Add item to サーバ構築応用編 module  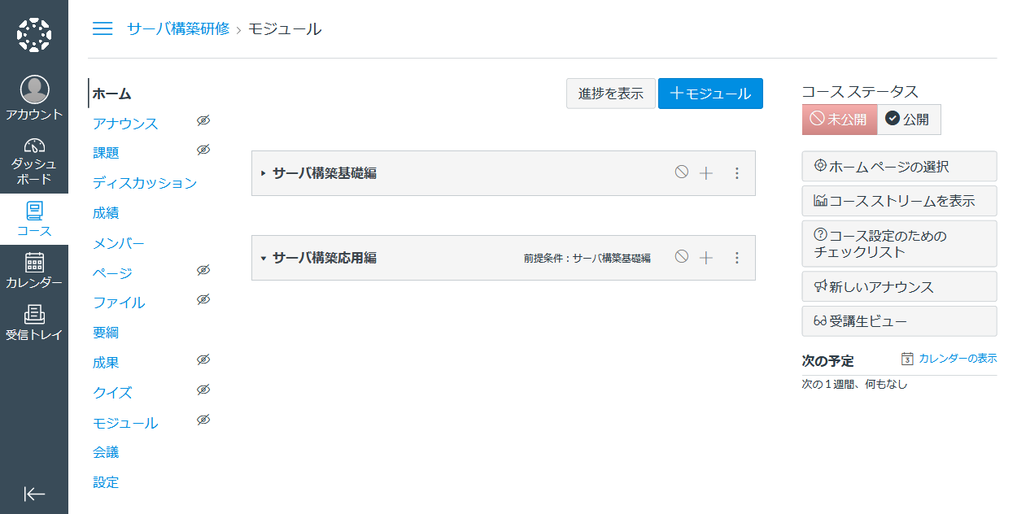[706, 258]
